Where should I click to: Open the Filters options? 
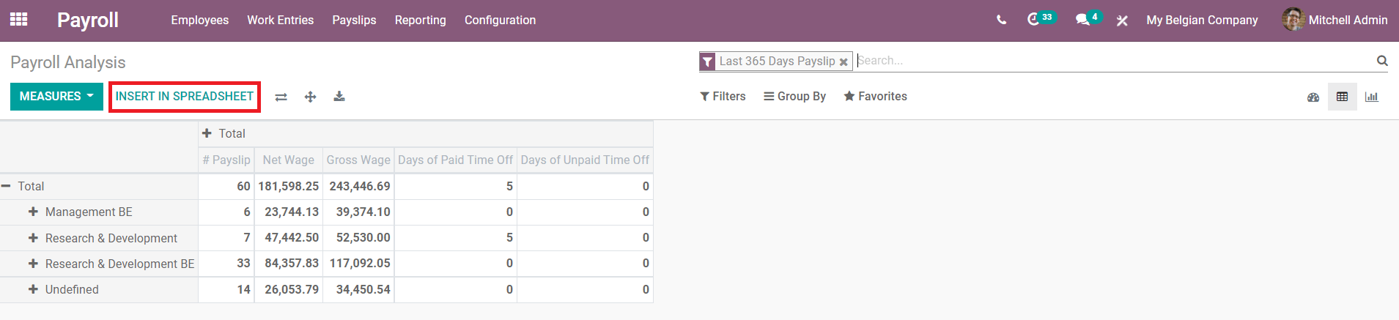click(x=723, y=97)
